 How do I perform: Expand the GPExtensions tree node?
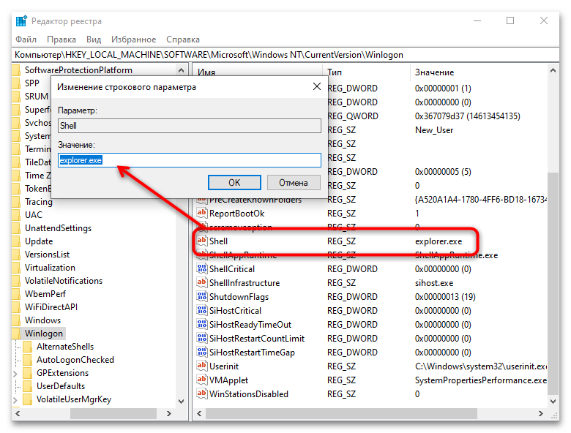(15, 373)
